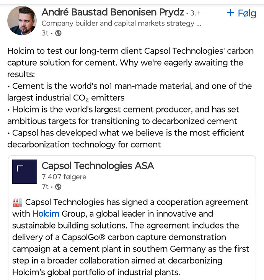Click the plus icon beside Følg
Screen dimensions: 264x280
230,13
